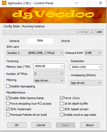The image size is (107, 132).
Task: Expand the Number of TMUs dropdown
Action: pos(49,74)
